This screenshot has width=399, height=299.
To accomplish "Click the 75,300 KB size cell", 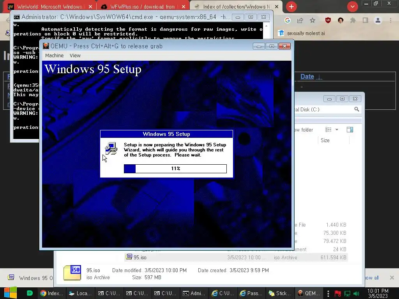I will (x=335, y=233).
